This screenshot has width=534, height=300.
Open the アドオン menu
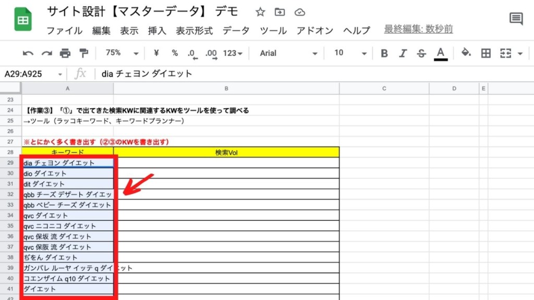(x=314, y=31)
